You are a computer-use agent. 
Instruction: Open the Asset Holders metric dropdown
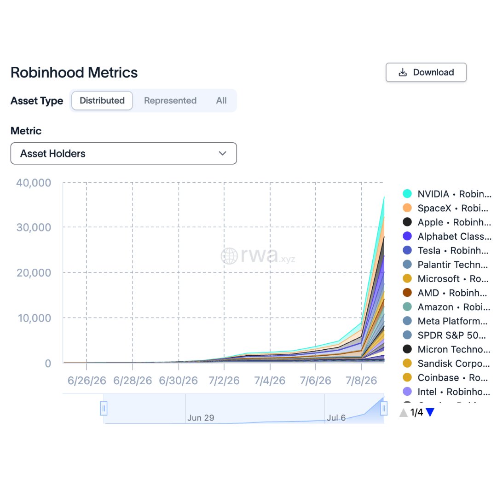coord(124,153)
